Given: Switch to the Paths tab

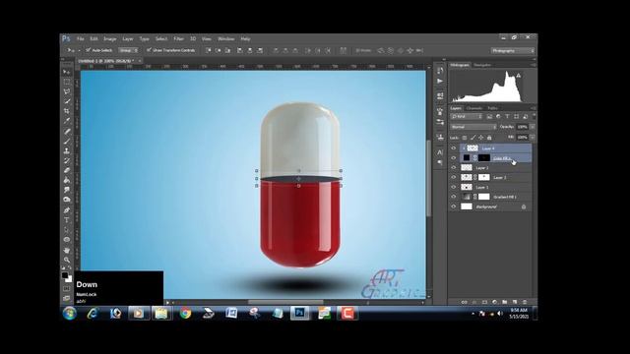Looking at the screenshot, I should tap(492, 108).
